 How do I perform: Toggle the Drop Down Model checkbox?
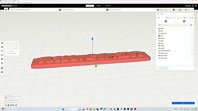8,53
